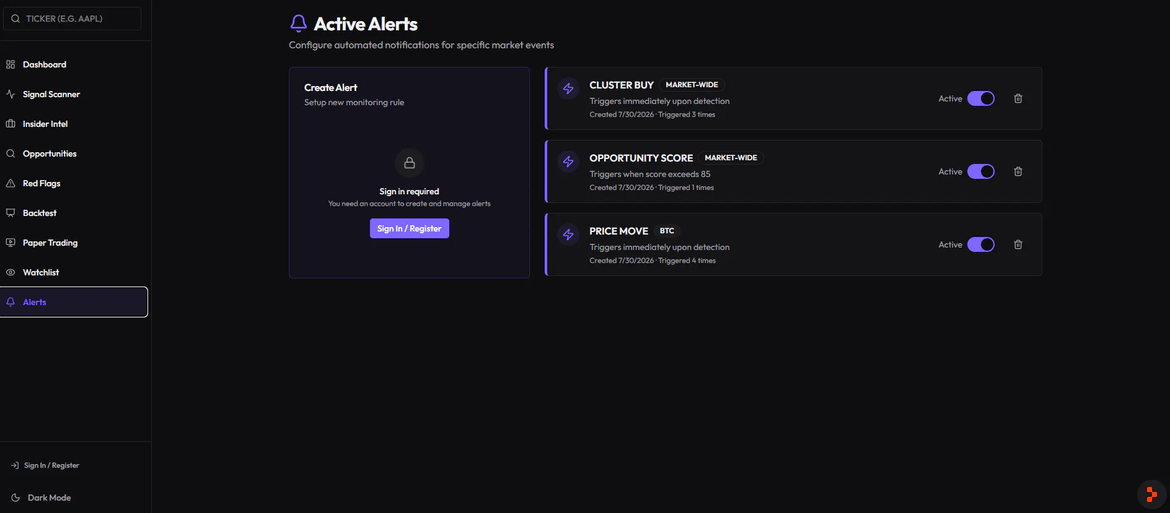This screenshot has width=1170, height=513.
Task: Click the Signal Scanner pulse icon
Action: (x=11, y=94)
